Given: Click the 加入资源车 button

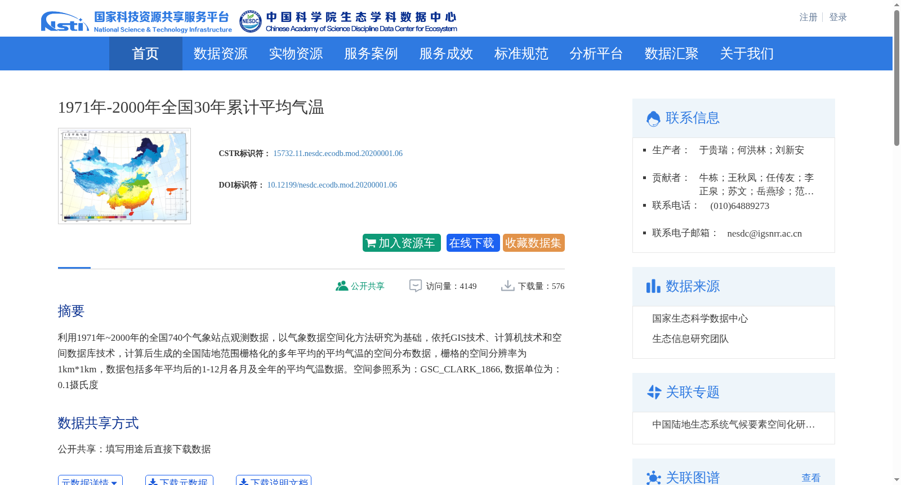Looking at the screenshot, I should pos(402,243).
